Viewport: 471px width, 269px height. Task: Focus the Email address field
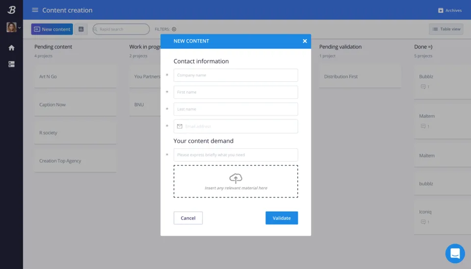(236, 126)
